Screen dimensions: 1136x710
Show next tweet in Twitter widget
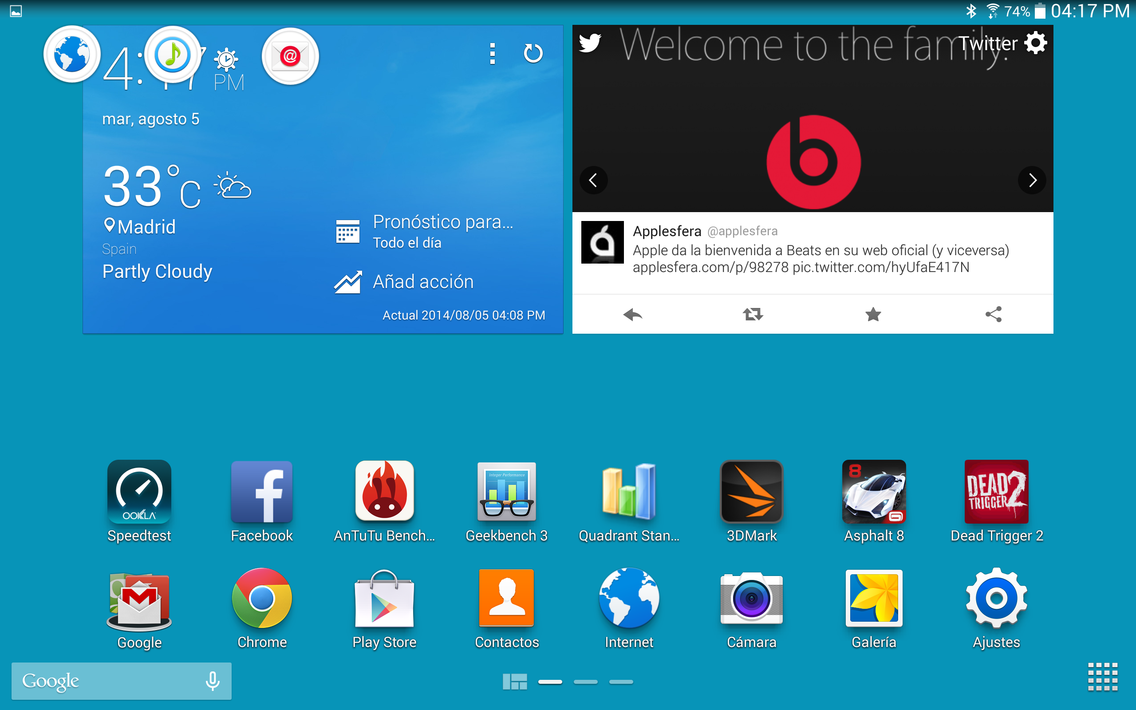pyautogui.click(x=1032, y=180)
